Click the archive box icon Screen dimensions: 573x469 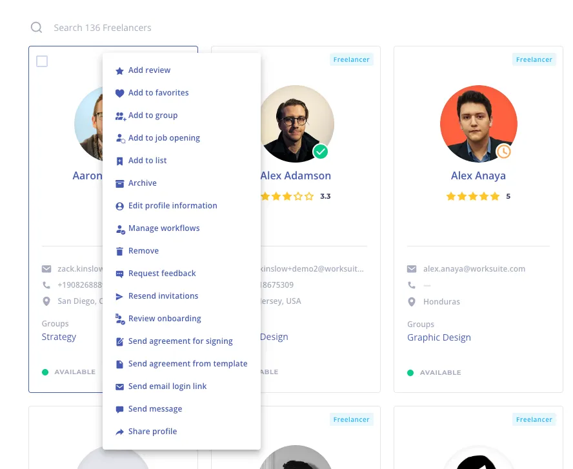tap(119, 183)
